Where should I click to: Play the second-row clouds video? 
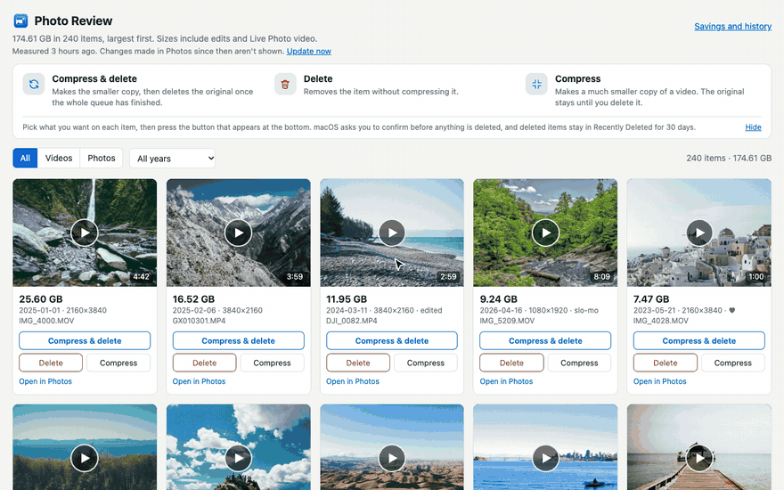click(x=238, y=458)
